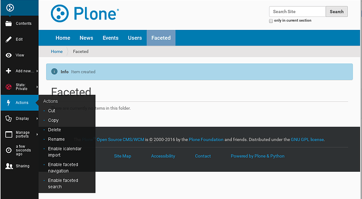The height and width of the screenshot is (199, 362).
Task: Click the Actions lightning bolt icon
Action: pyautogui.click(x=8, y=102)
